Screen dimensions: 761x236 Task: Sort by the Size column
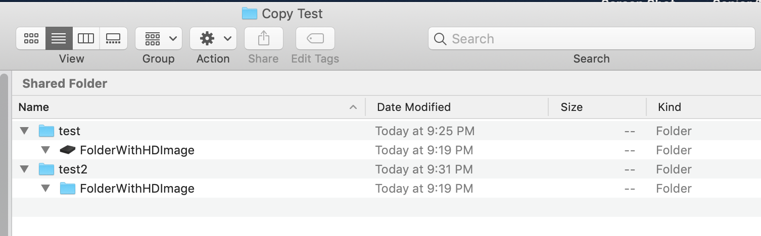click(x=572, y=107)
